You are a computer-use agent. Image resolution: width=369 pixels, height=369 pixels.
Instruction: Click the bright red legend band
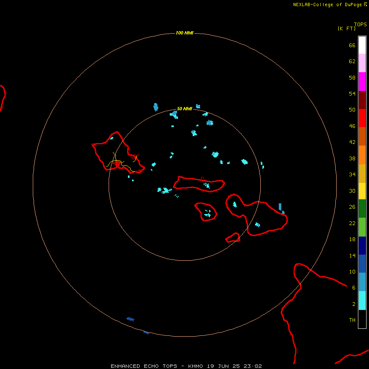click(x=362, y=118)
